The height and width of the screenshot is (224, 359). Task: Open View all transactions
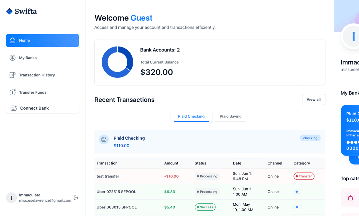pos(313,99)
